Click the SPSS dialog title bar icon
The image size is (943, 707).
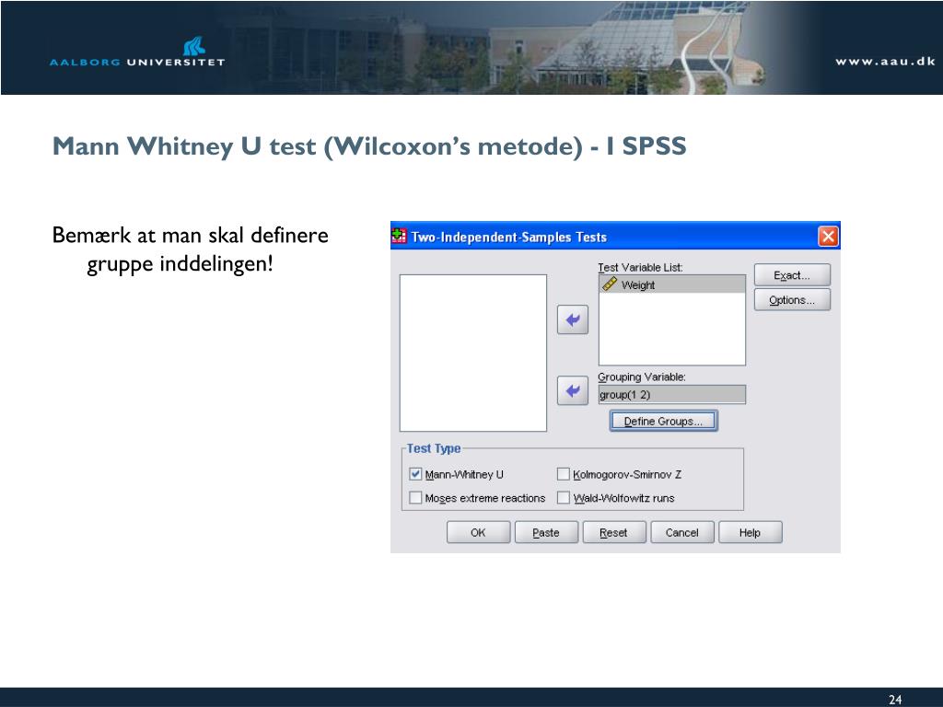[399, 237]
